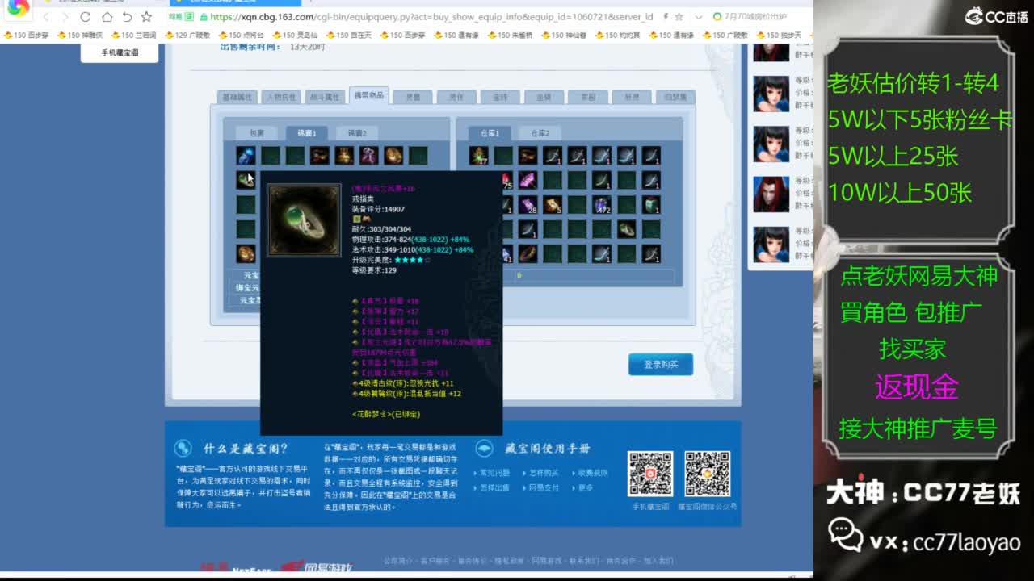Click the 装备评分:14907 line in tooltip
1034x581 pixels.
pyautogui.click(x=378, y=209)
